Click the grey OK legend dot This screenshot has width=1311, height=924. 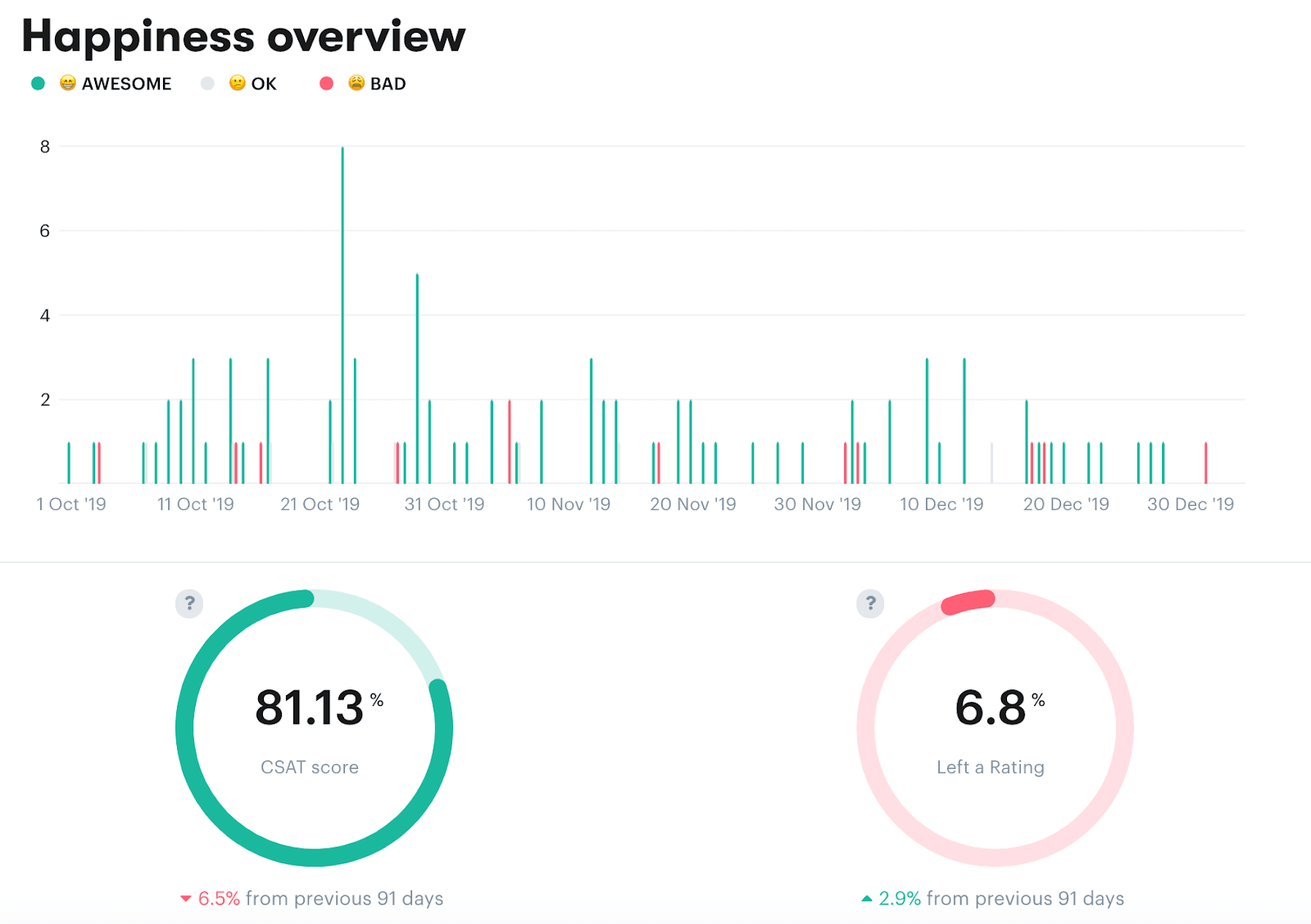(207, 83)
